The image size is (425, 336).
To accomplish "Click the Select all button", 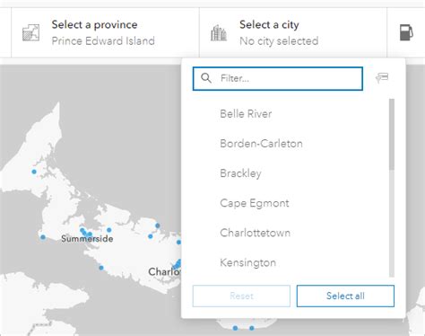I will (345, 296).
